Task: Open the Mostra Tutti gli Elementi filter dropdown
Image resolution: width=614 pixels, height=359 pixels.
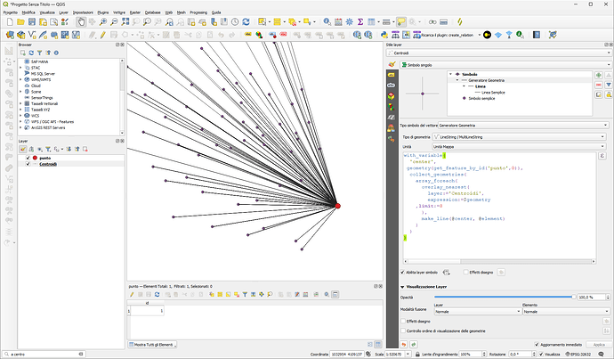Action: [153, 345]
